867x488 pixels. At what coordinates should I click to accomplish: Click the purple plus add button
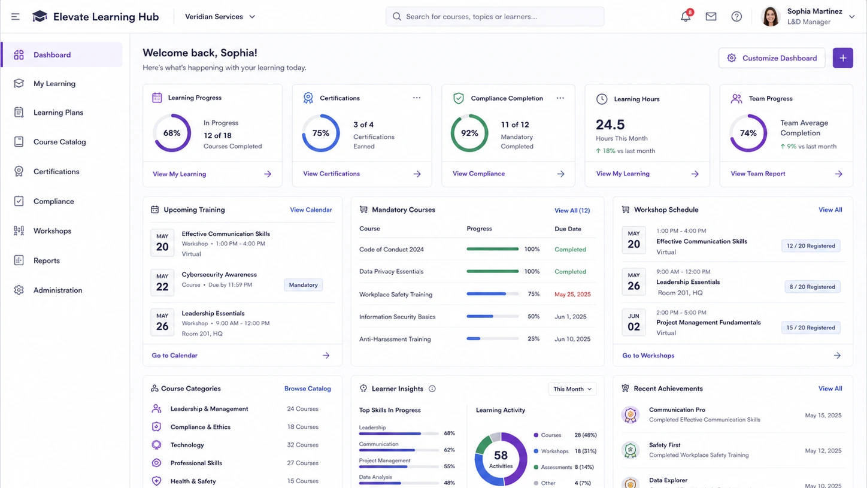pyautogui.click(x=842, y=58)
